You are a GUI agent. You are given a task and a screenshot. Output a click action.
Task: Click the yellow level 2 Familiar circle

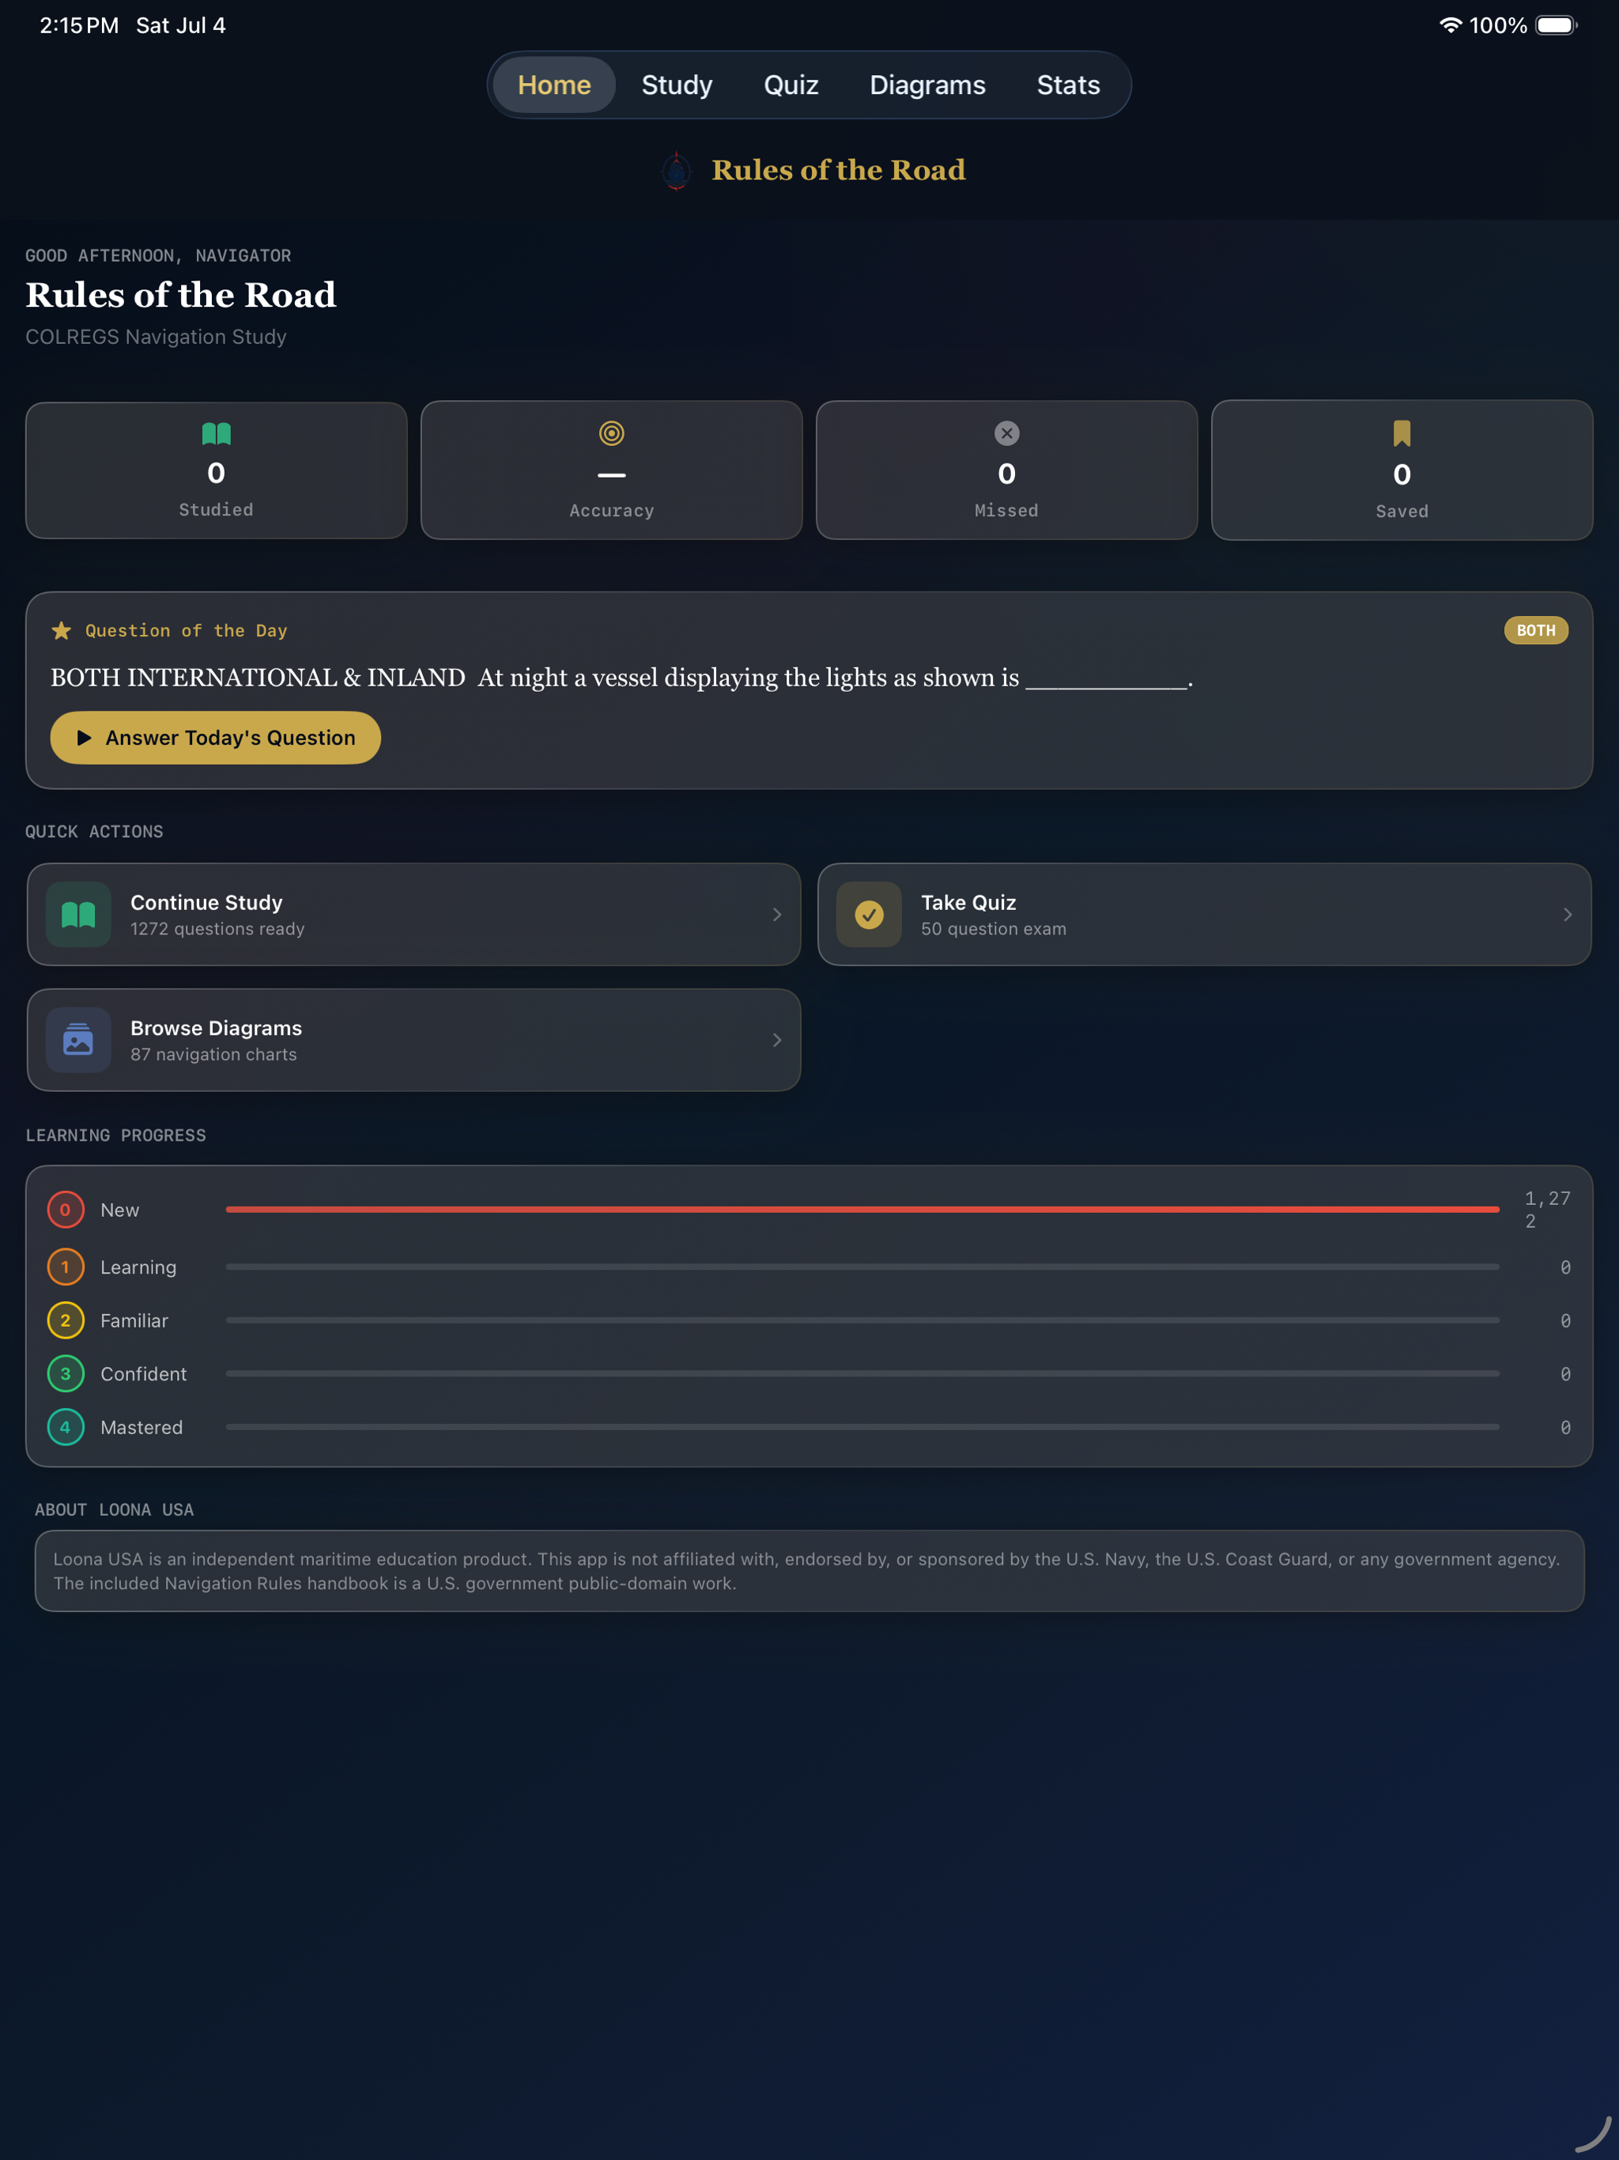click(x=66, y=1320)
